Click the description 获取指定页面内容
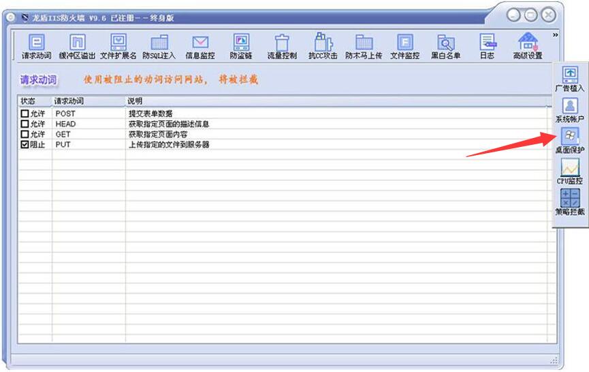589x372 pixels. (158, 134)
